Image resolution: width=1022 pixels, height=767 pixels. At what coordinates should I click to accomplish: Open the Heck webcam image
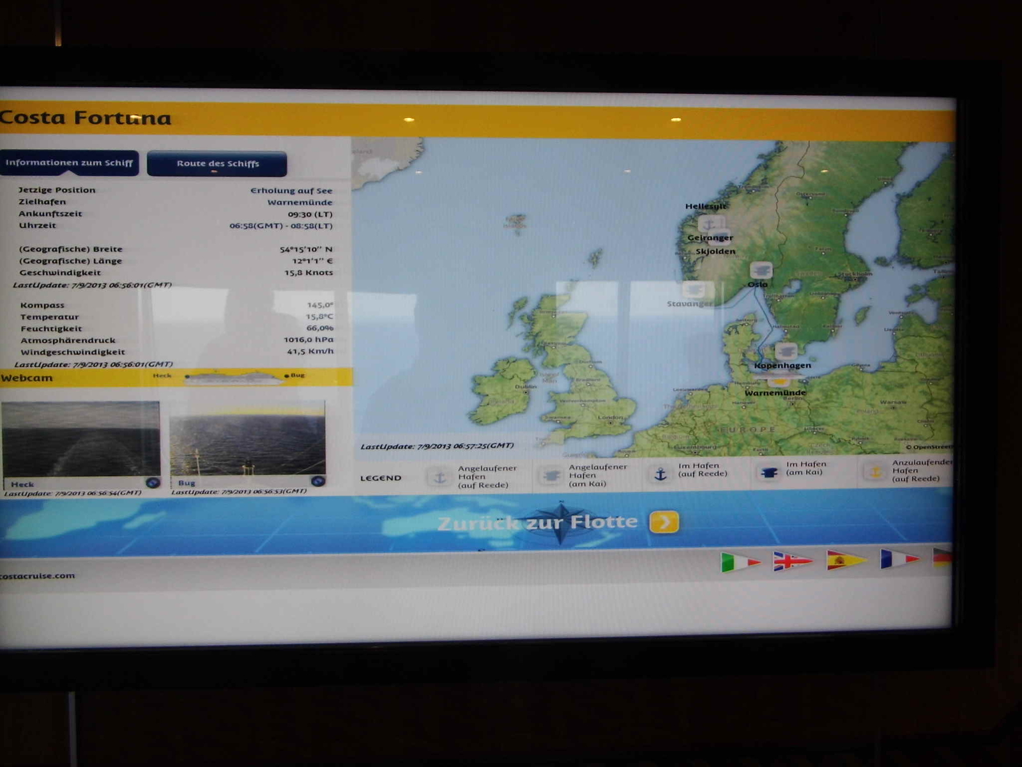[80, 438]
